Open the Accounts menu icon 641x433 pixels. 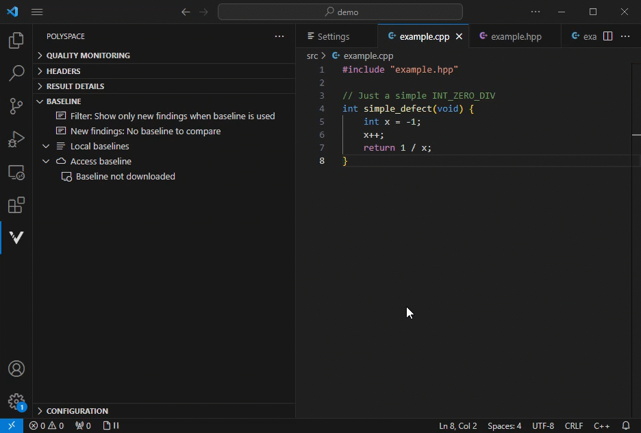[x=16, y=369]
